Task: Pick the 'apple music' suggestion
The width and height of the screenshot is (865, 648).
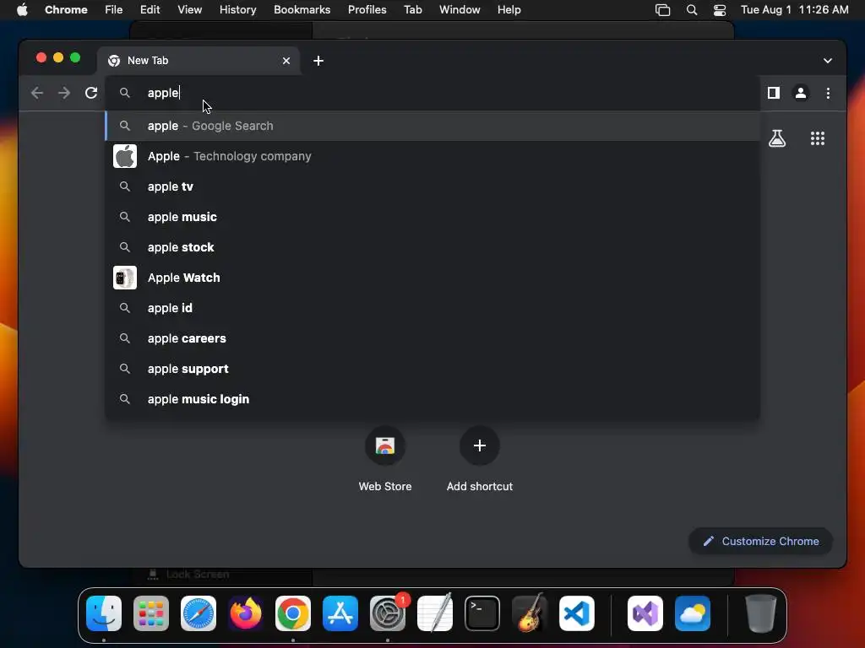Action: (432, 217)
